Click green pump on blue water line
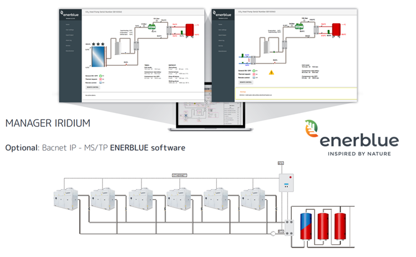Viewport: 416px width, 257px height. (242, 55)
